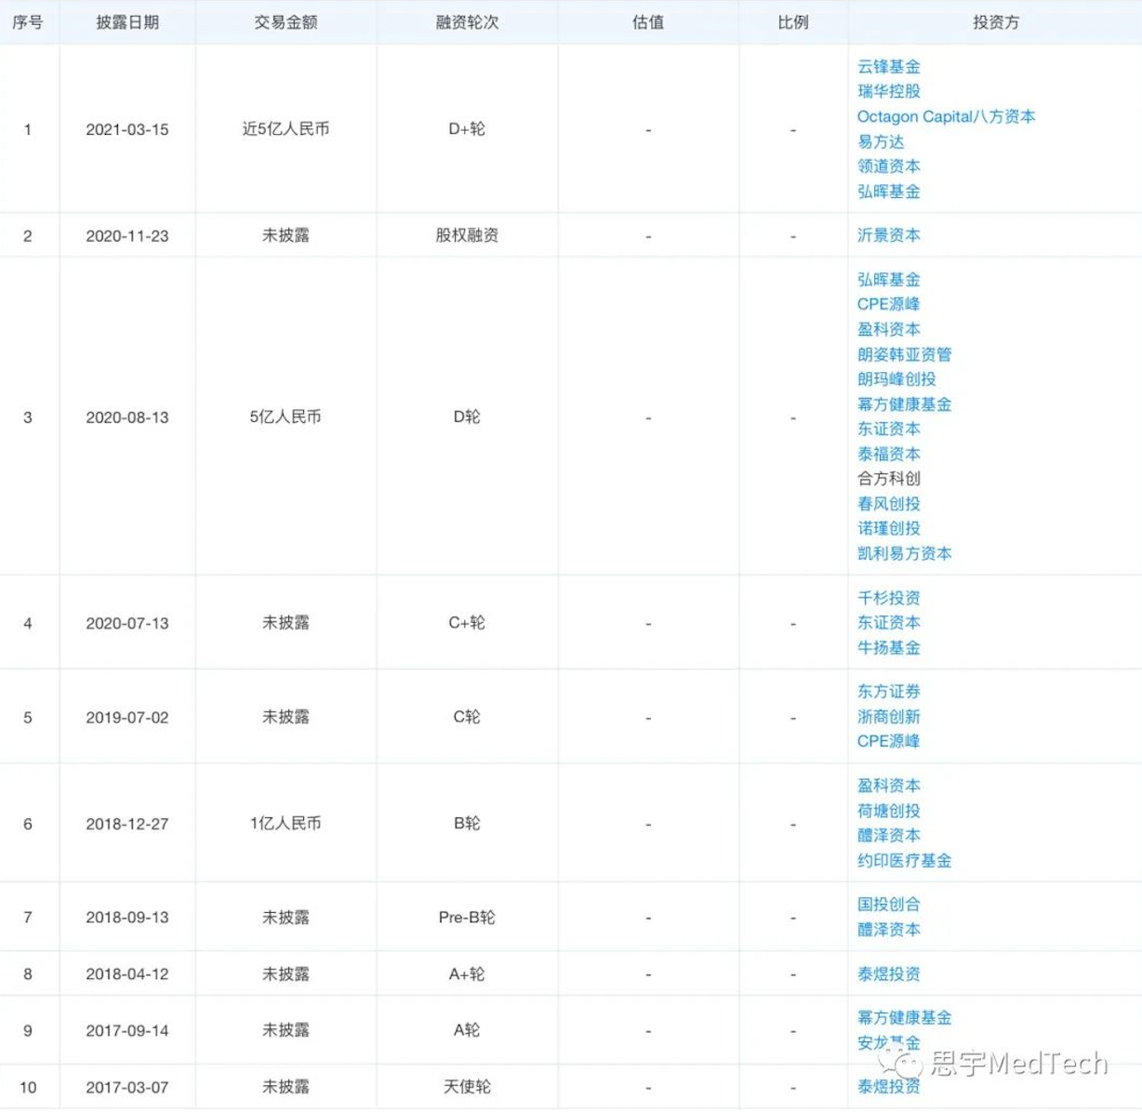The width and height of the screenshot is (1142, 1112).
Task: Open the 千杉投资 investor link
Action: (888, 598)
